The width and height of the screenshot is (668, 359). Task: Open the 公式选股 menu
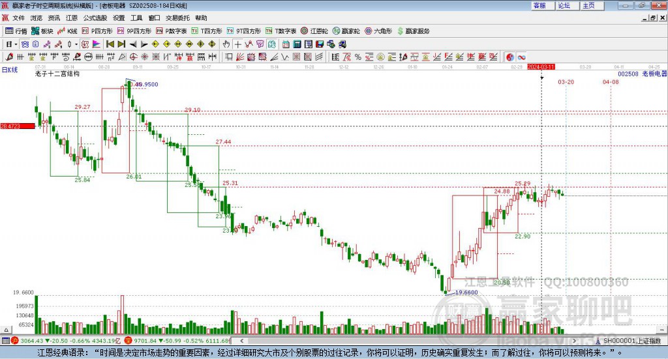(95, 18)
